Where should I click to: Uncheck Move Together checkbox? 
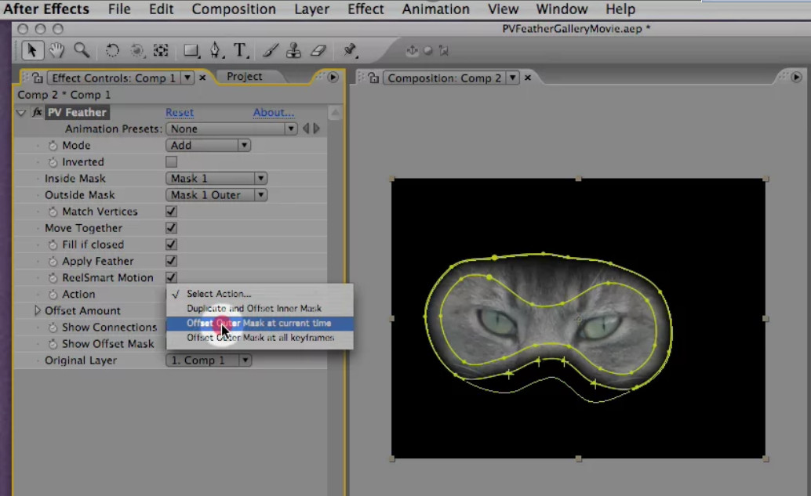tap(171, 228)
